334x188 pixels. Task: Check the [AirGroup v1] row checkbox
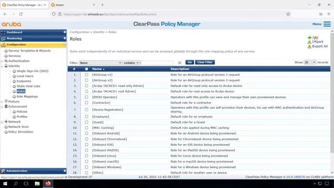click(87, 75)
